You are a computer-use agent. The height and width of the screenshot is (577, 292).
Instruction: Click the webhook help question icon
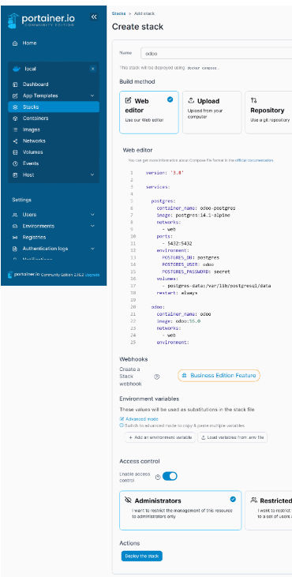[x=157, y=377]
